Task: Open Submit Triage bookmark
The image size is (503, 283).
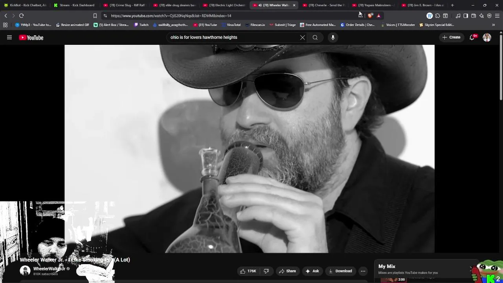Action: pos(283,25)
